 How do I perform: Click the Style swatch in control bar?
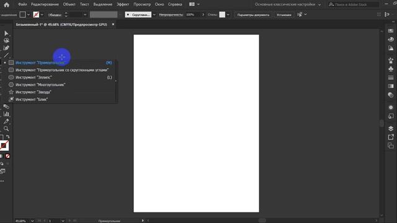[x=222, y=15]
